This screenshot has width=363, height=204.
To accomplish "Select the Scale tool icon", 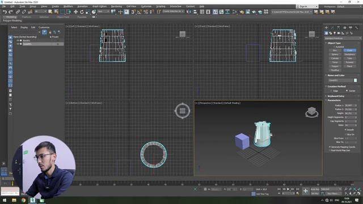I will pos(87,12).
